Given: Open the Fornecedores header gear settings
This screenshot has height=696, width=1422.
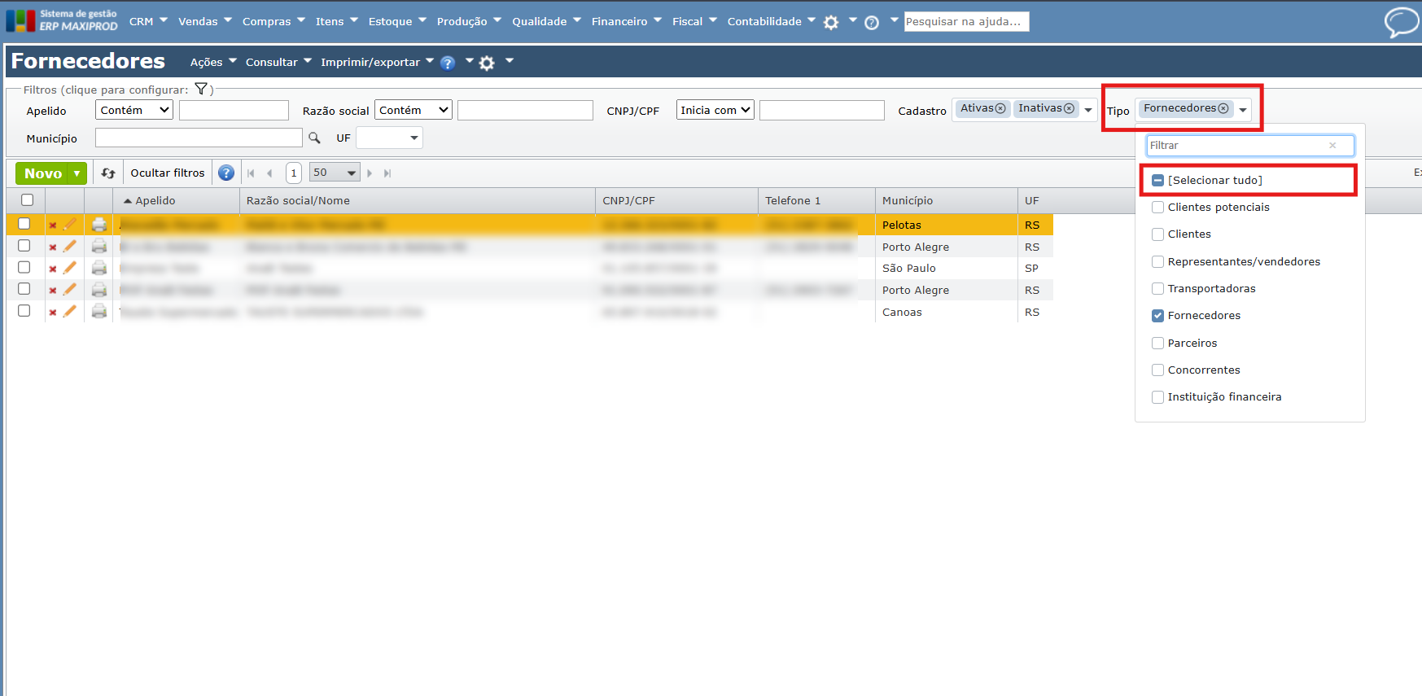Looking at the screenshot, I should click(487, 63).
